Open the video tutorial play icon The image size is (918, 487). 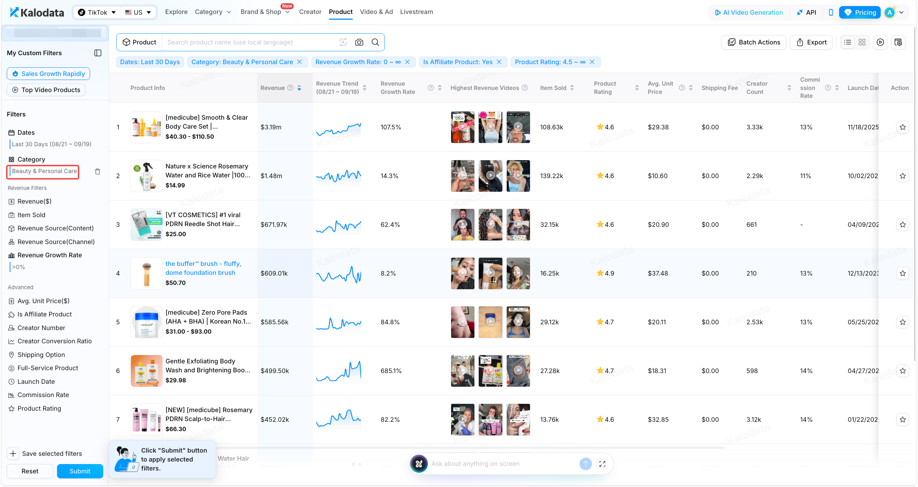[x=880, y=42]
